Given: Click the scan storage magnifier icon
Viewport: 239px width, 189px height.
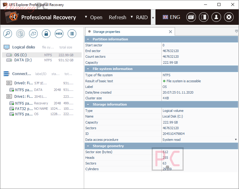Looking at the screenshot, I should [x=7, y=34].
